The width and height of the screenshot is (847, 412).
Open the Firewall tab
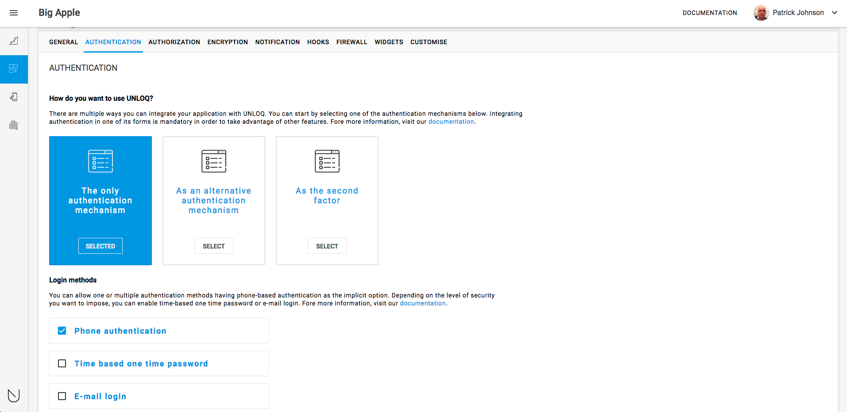352,42
